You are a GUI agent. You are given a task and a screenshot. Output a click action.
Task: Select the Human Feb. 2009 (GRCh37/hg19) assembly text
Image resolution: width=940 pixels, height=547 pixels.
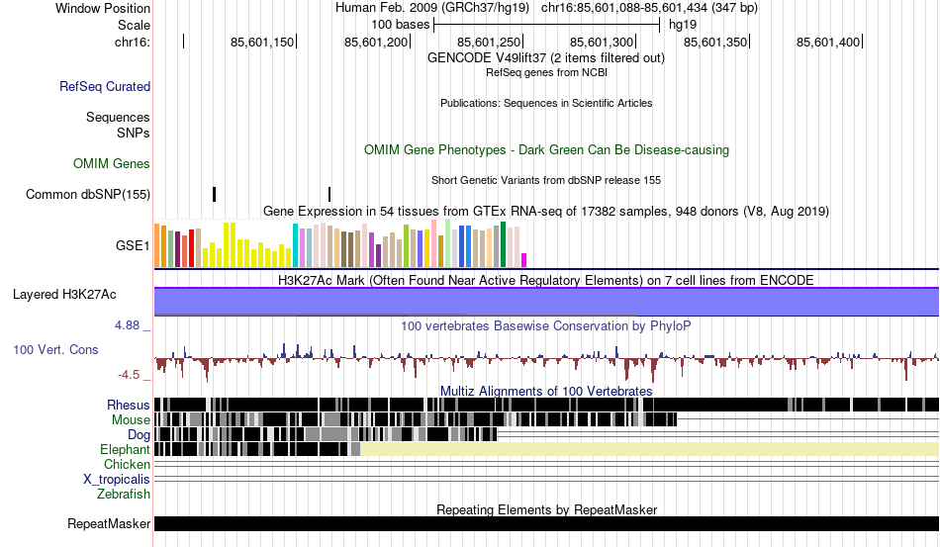(x=432, y=8)
